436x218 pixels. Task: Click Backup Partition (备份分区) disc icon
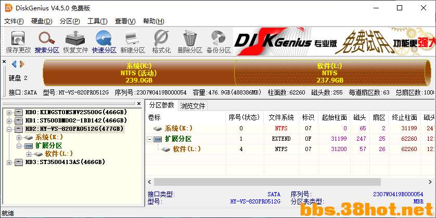pos(219,42)
